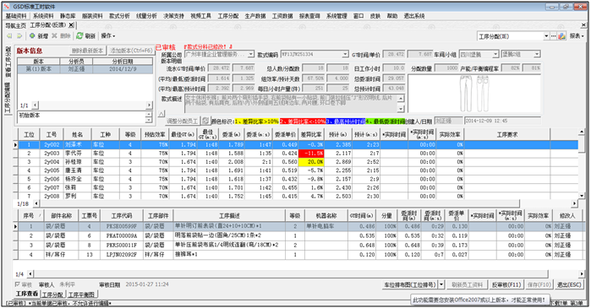591x308 pixels.
Task: Click the chart report icon beside ellipsis
Action: (x=562, y=36)
